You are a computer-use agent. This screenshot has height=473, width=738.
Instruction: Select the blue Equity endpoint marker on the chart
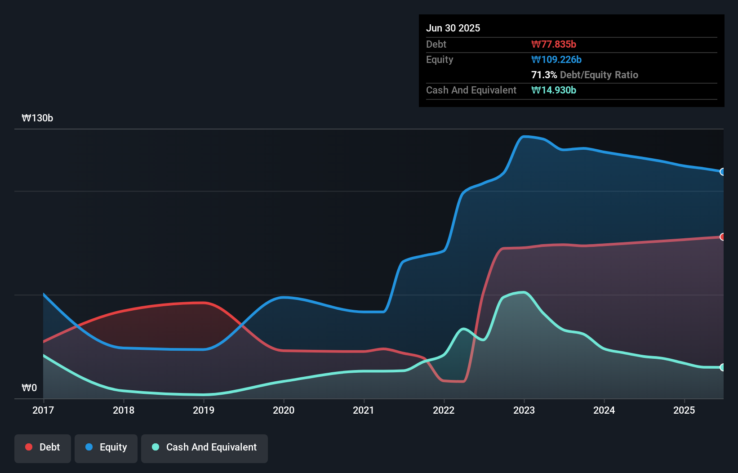click(x=723, y=172)
